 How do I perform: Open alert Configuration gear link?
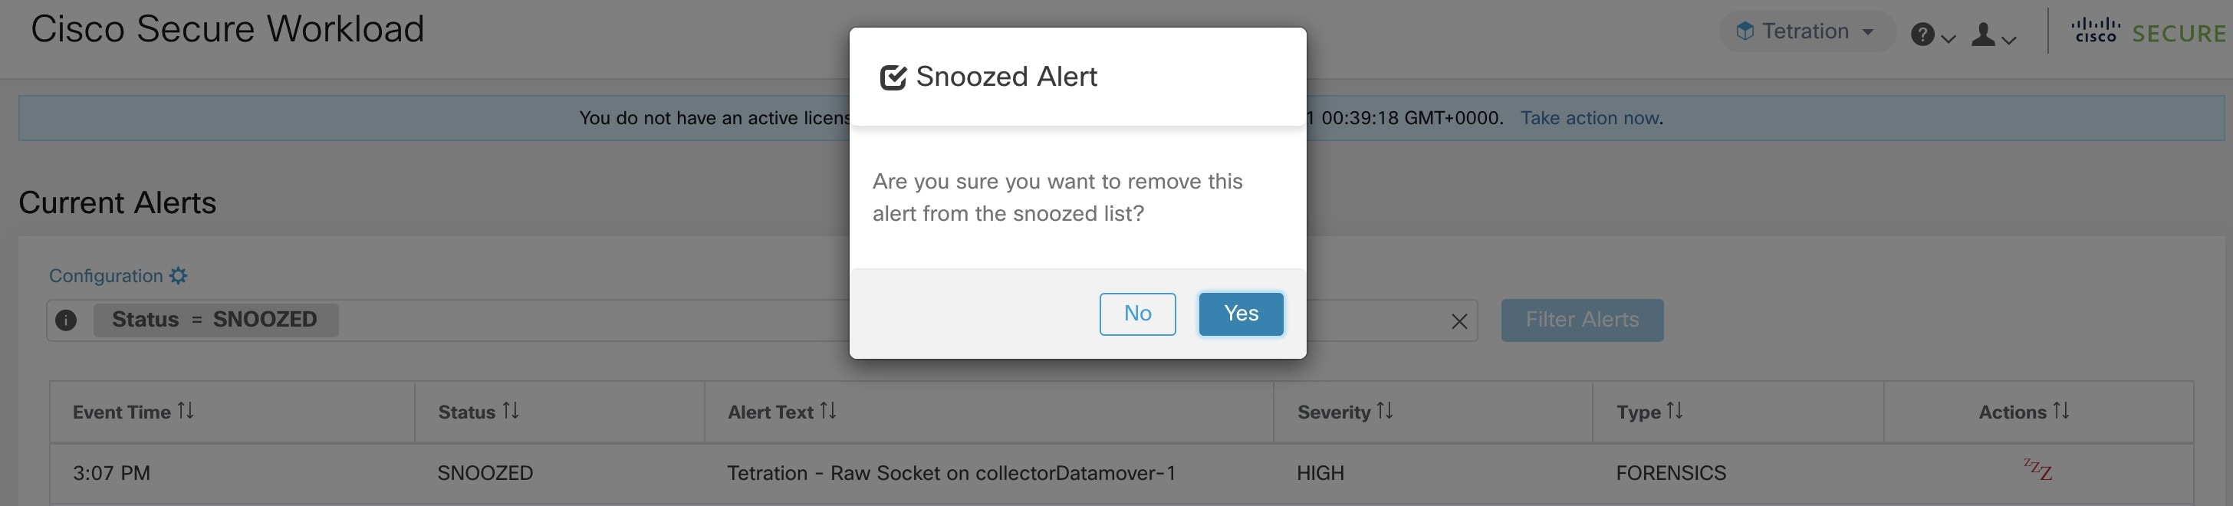click(x=118, y=275)
